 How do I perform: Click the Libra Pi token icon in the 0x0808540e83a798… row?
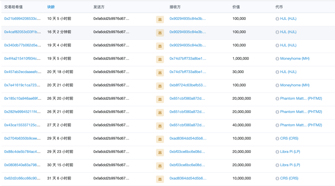[277, 165]
